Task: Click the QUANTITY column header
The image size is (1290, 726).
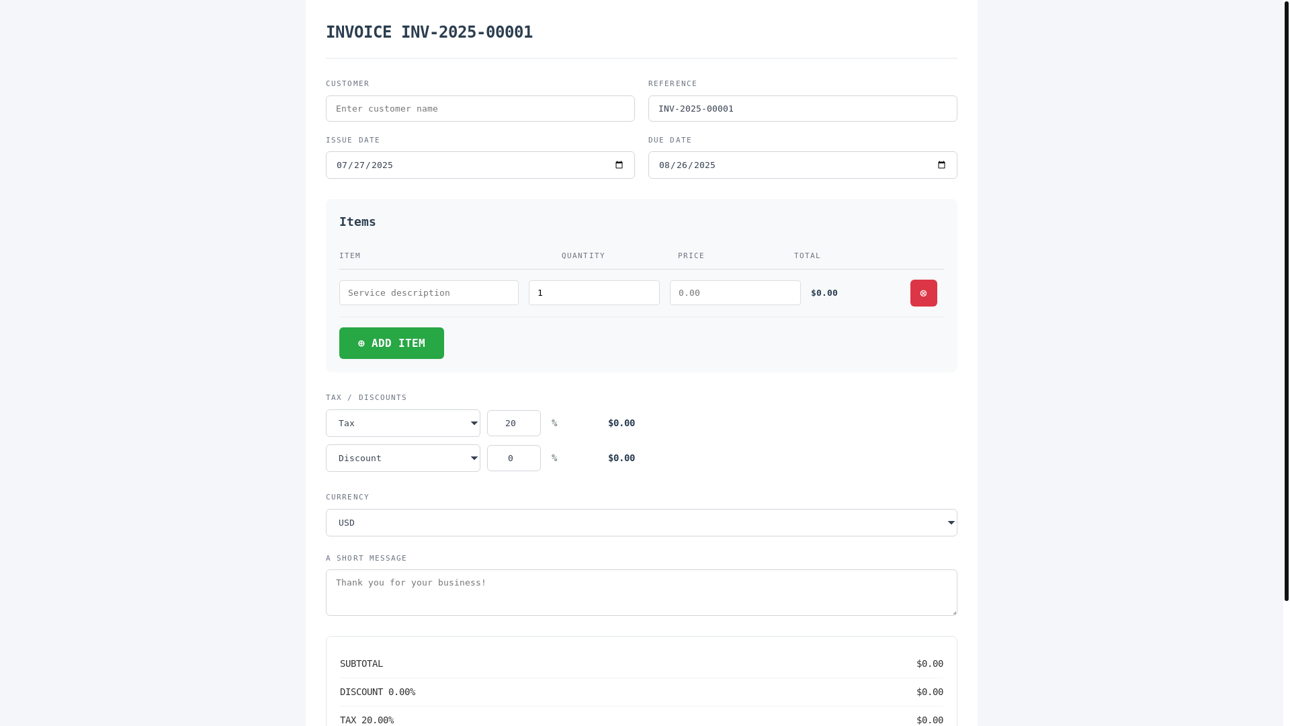Action: click(583, 256)
